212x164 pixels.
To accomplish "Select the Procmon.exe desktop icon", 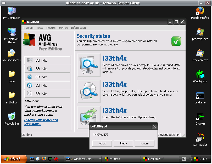I will pos(200,55).
